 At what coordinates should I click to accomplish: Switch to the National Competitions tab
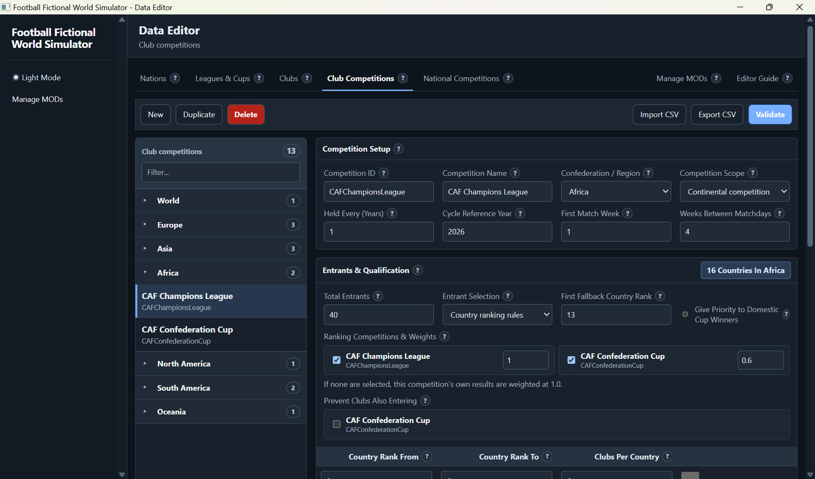click(461, 79)
